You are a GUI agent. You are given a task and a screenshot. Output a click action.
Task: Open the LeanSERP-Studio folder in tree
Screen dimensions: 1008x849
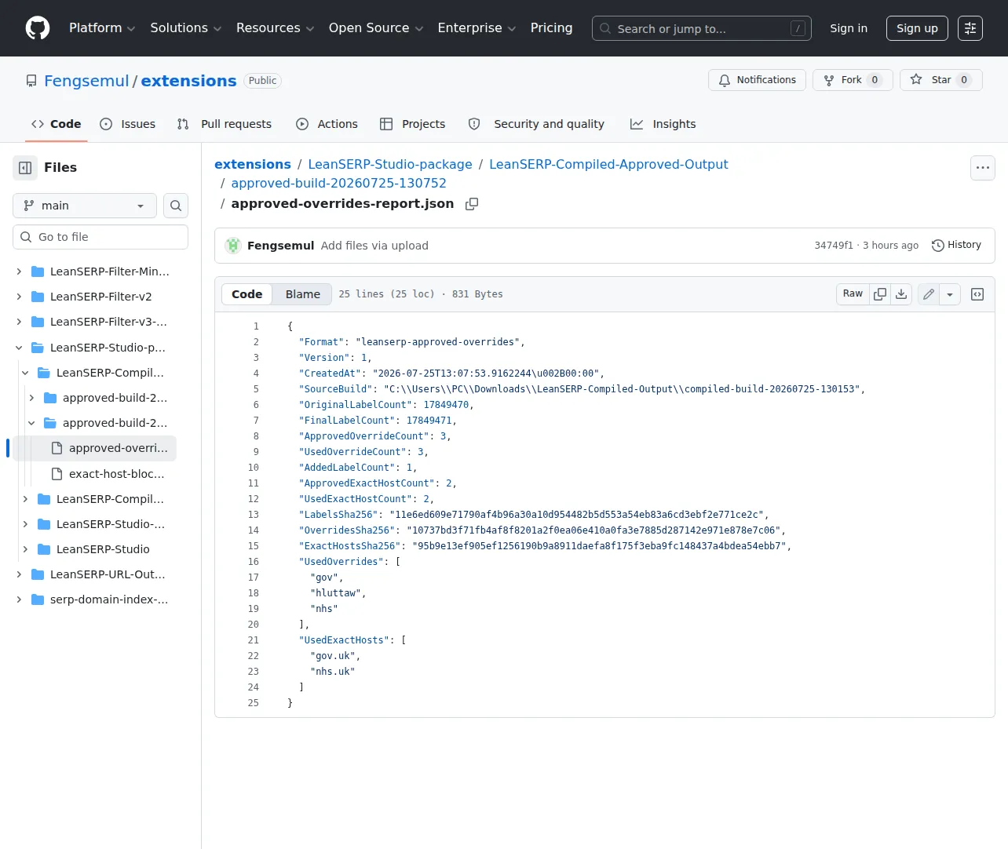coord(103,549)
